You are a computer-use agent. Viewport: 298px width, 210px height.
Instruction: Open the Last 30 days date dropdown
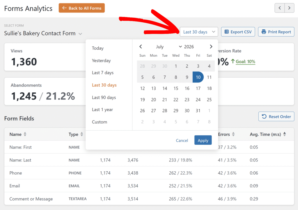[199, 32]
